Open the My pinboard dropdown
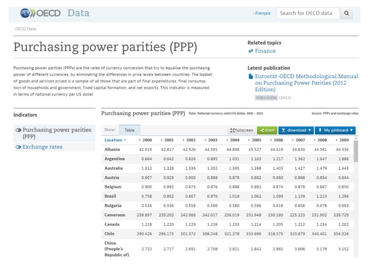This screenshot has width=370, height=275. pos(335,130)
